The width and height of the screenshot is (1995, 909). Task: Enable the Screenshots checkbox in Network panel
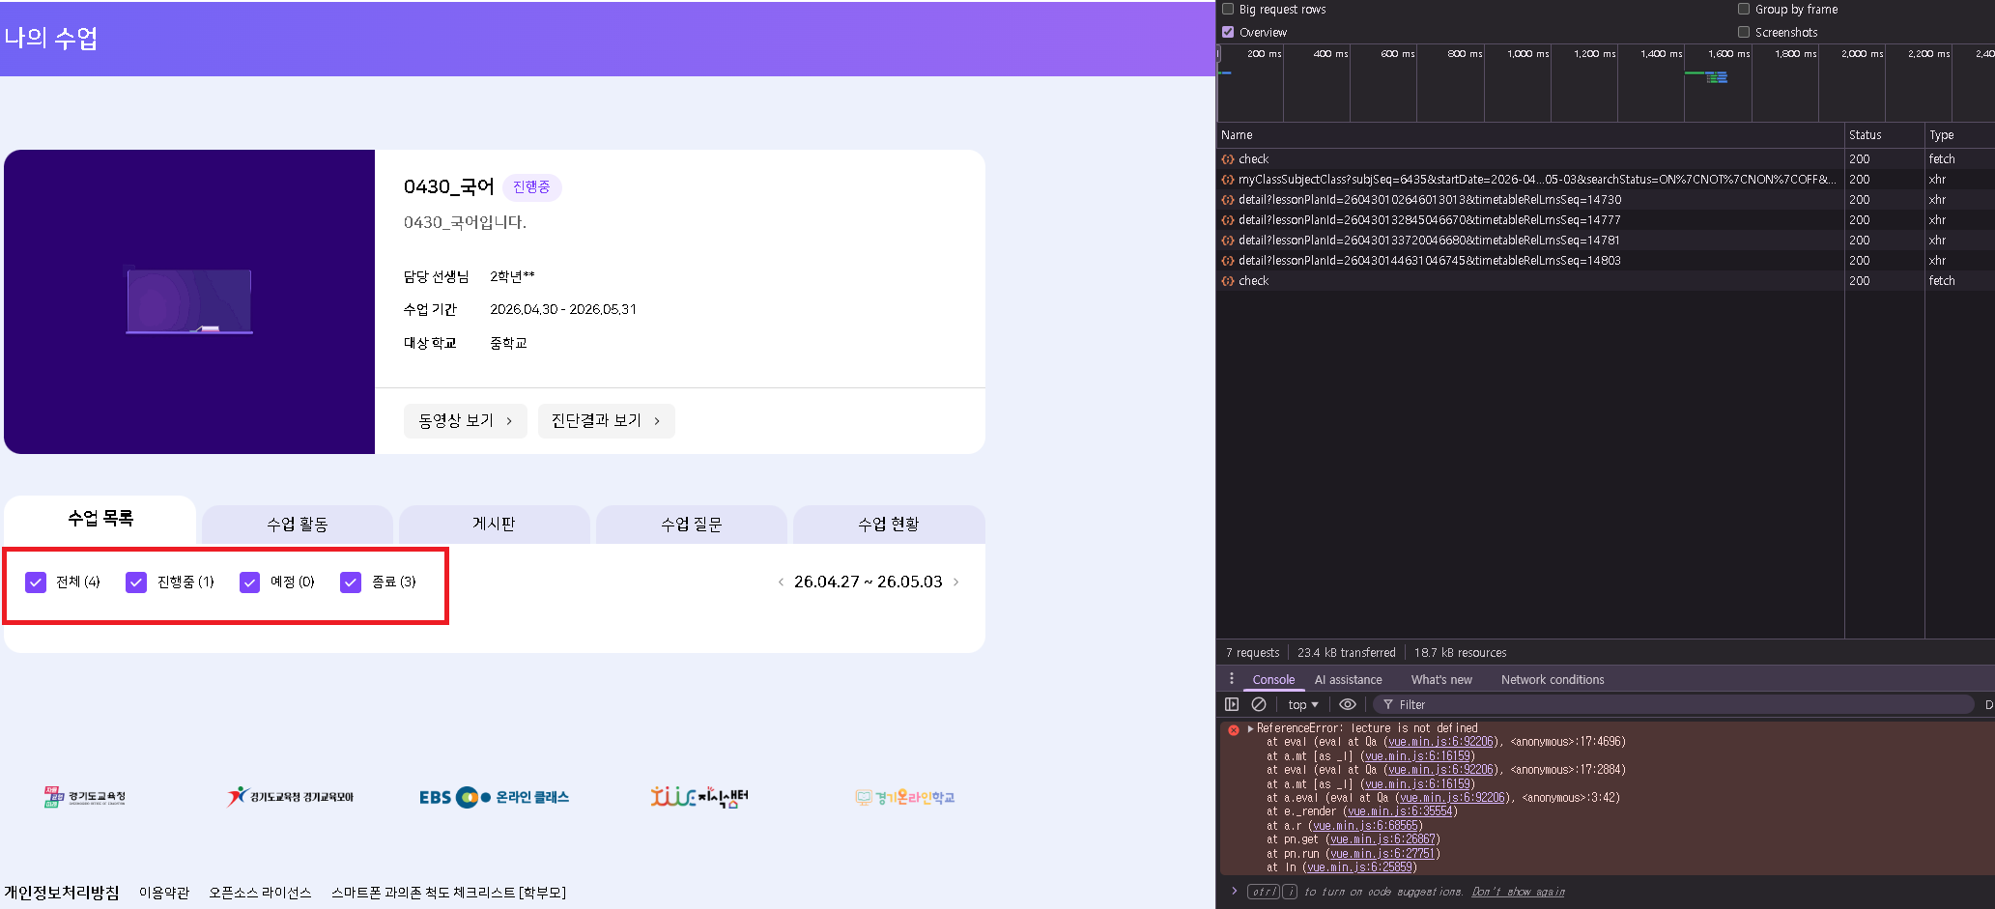(1744, 32)
